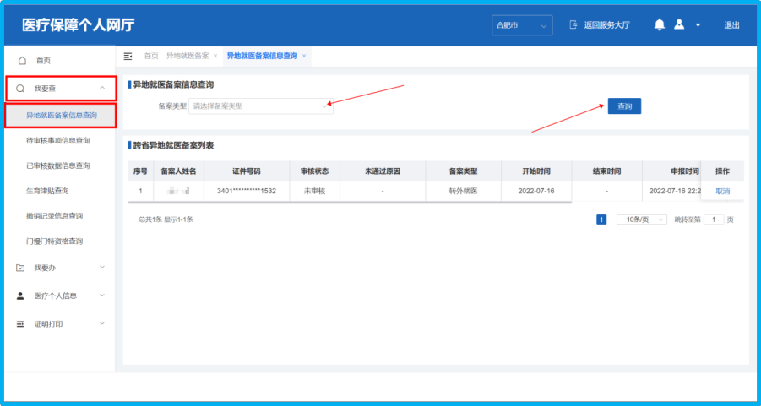Click the notification bell icon
The image size is (761, 406).
tap(660, 25)
